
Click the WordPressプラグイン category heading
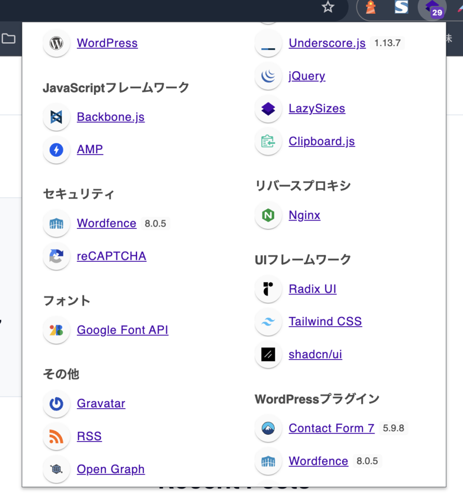tap(317, 399)
